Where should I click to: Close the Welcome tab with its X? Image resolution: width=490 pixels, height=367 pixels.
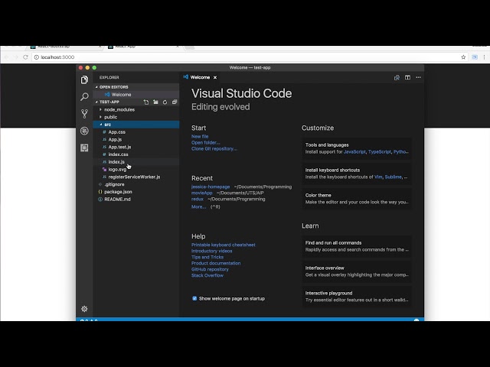[x=215, y=77]
